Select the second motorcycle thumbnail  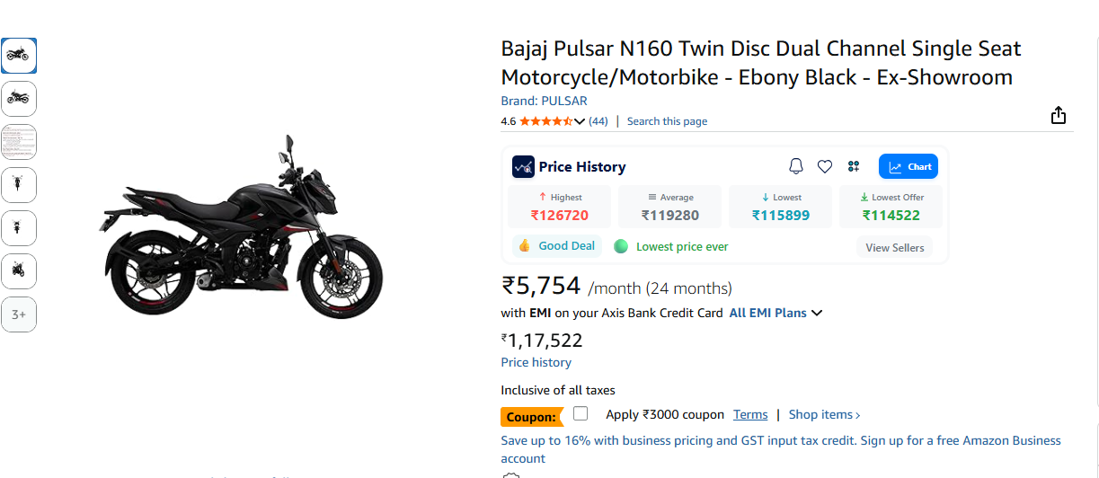[19, 98]
